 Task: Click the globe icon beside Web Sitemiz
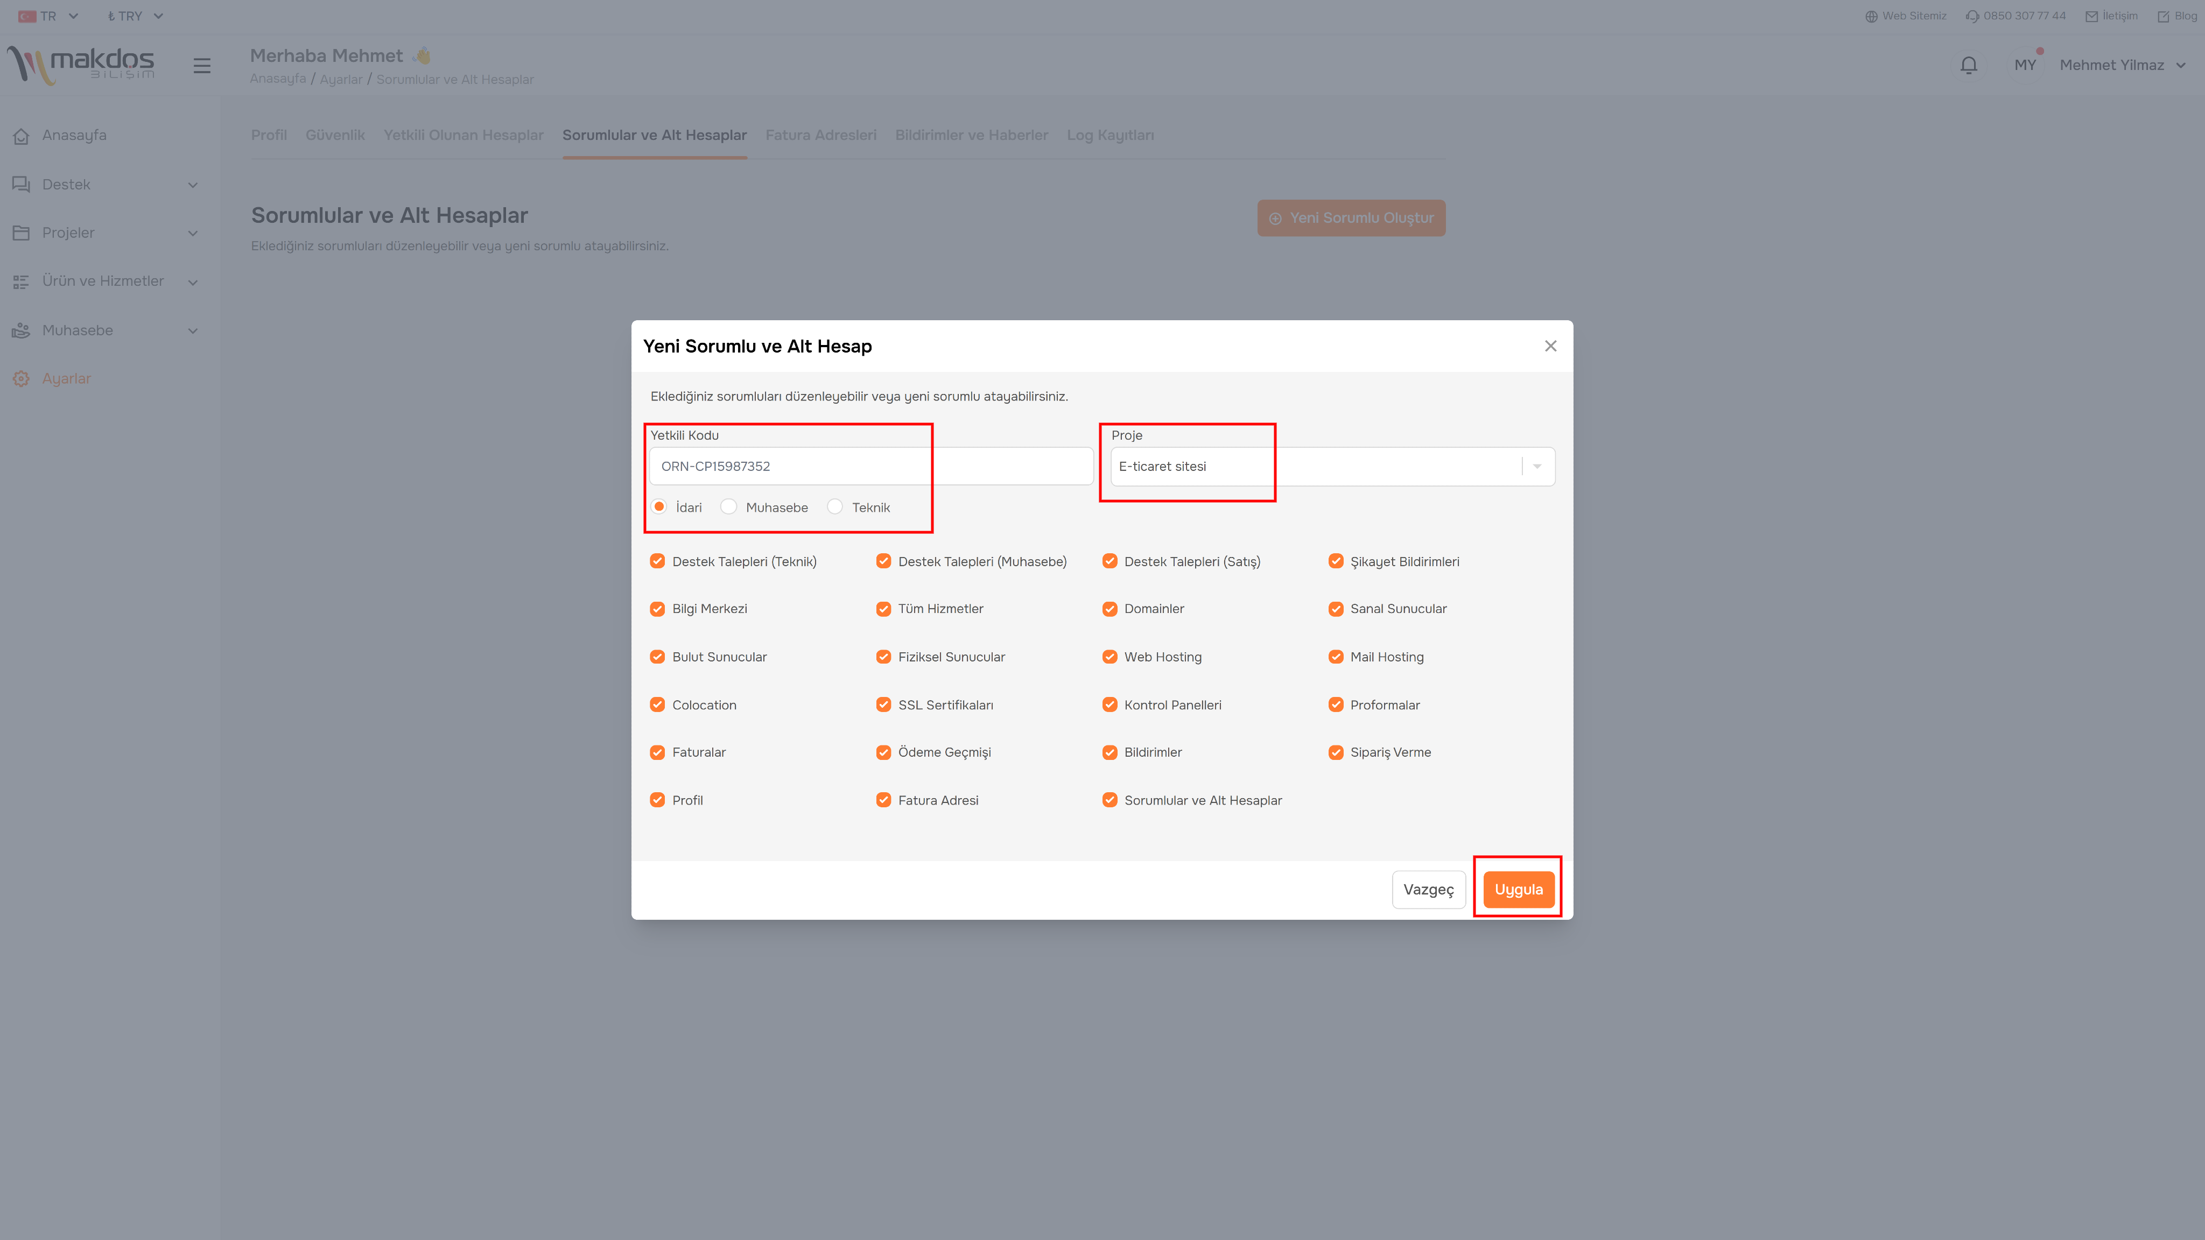(x=1871, y=16)
